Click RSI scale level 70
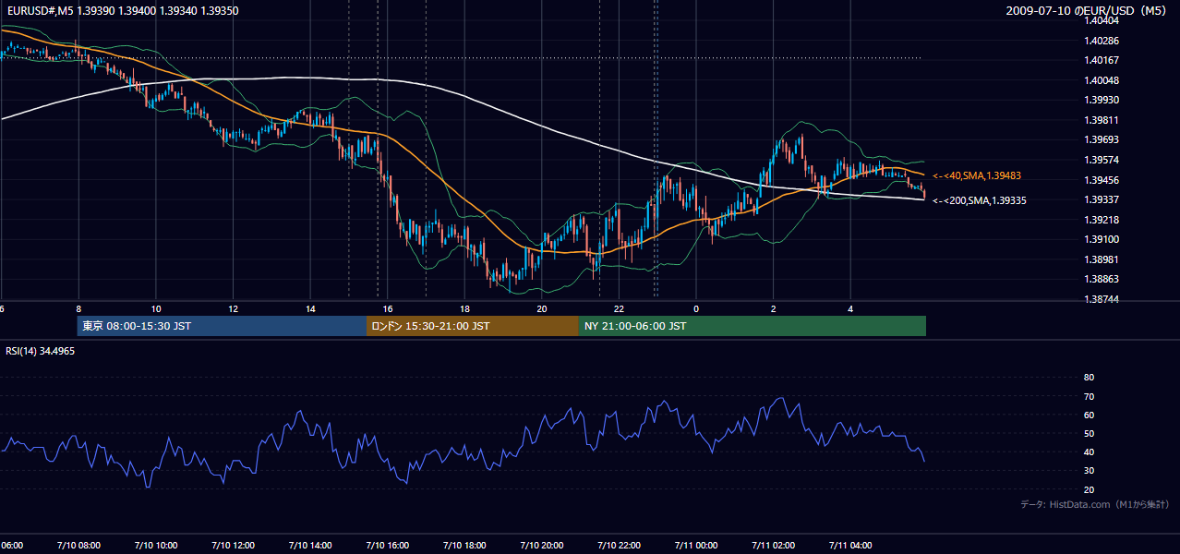This screenshot has height=554, width=1180. pyautogui.click(x=1089, y=396)
